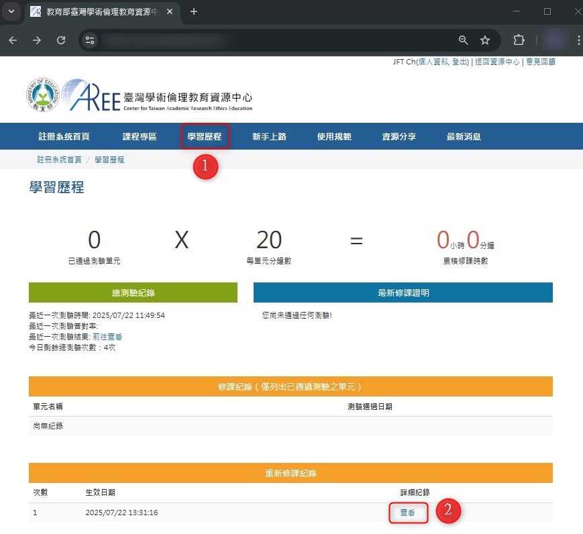Select 學習歷程 in the navigation bar
Image resolution: width=583 pixels, height=534 pixels.
coord(205,136)
